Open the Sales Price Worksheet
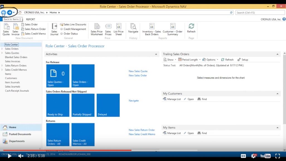The height and width of the screenshot is (161, 286). (97, 29)
